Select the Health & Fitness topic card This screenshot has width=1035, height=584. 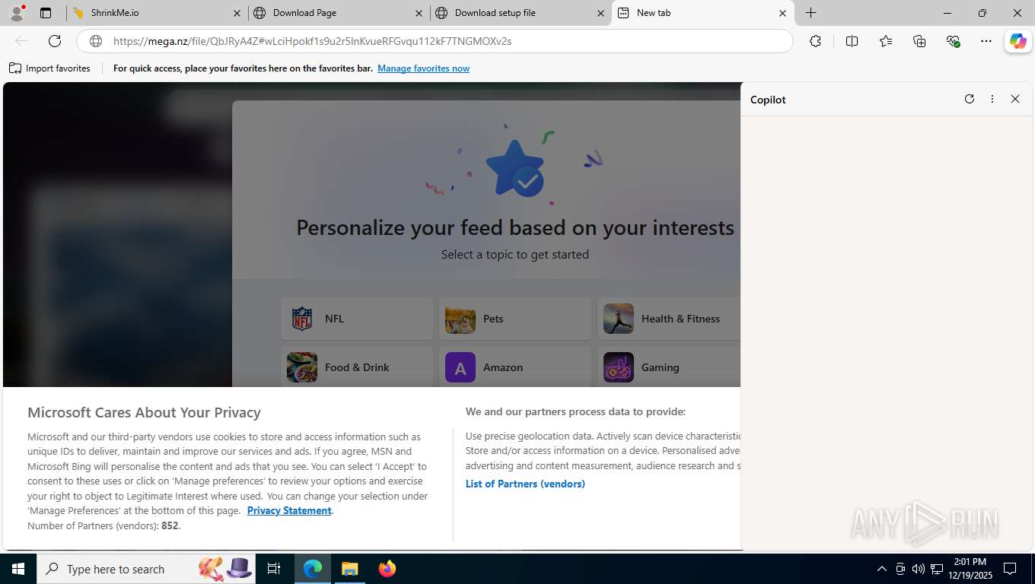tap(669, 319)
